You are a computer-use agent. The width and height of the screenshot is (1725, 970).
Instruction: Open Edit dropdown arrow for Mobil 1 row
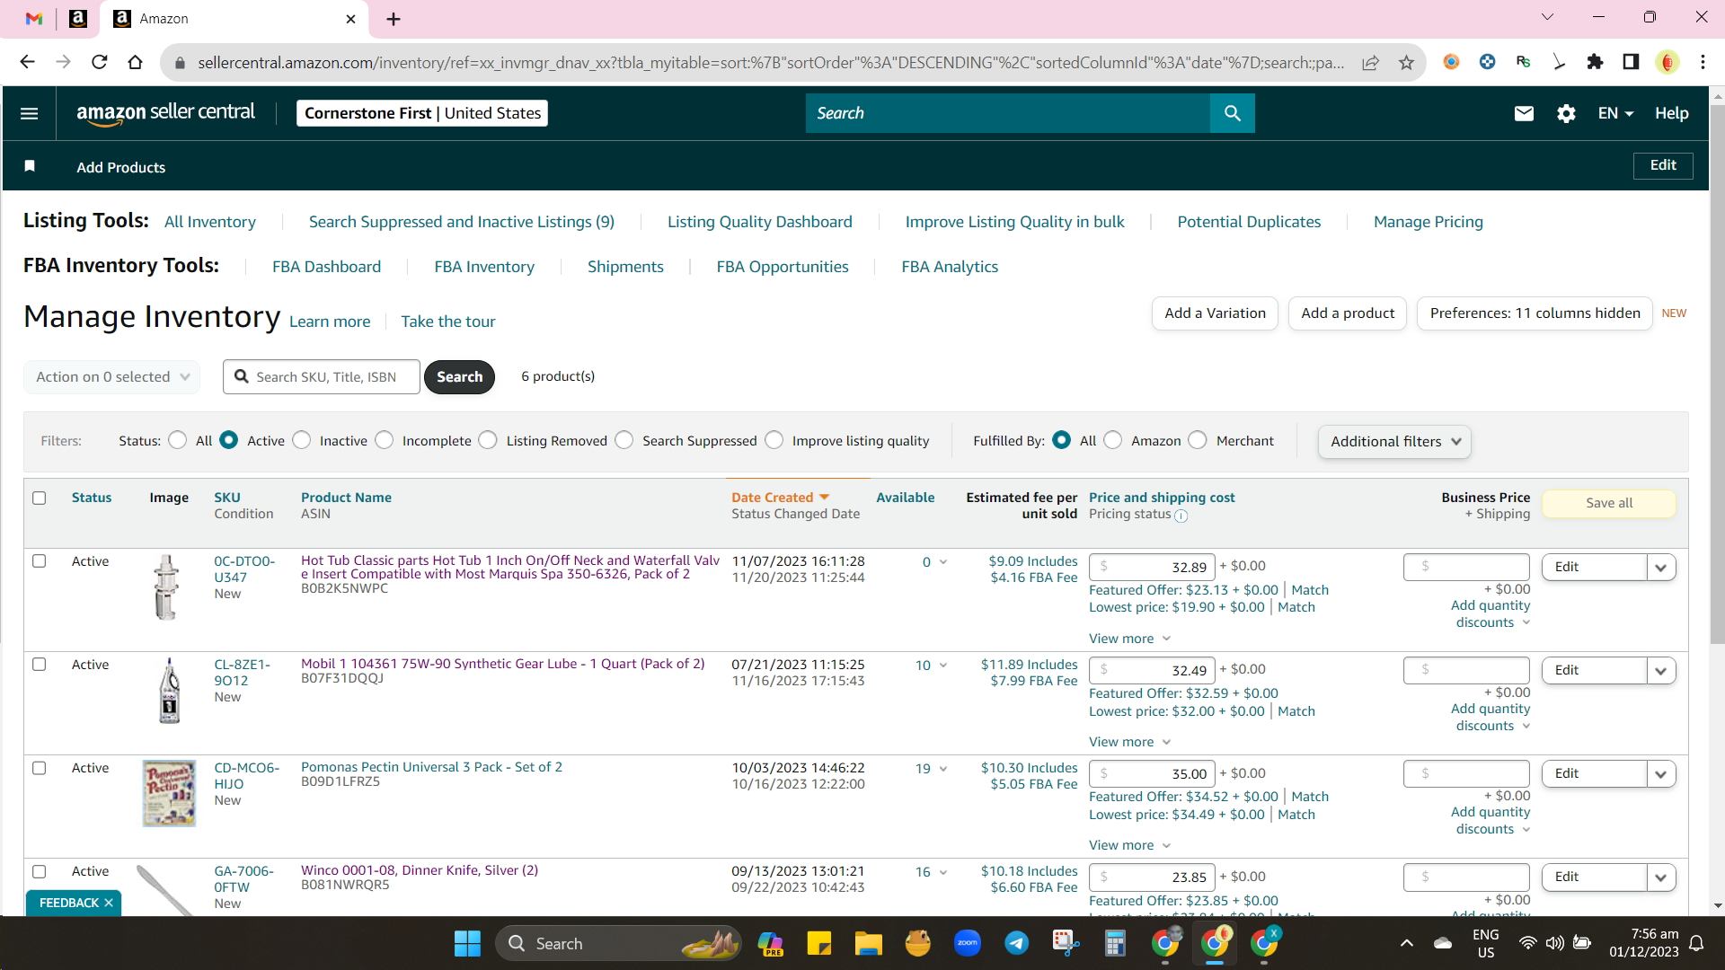1661,671
